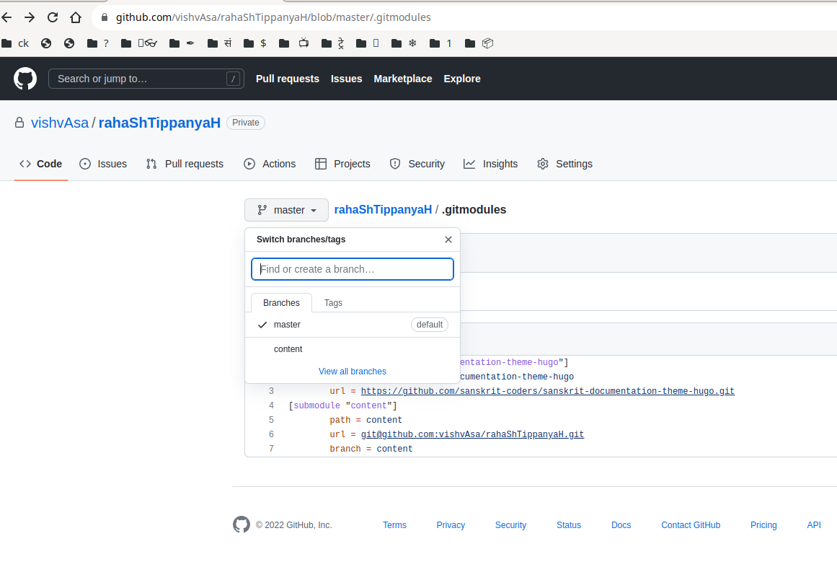The width and height of the screenshot is (837, 562).
Task: Click the Projects tab table icon
Action: (x=321, y=164)
